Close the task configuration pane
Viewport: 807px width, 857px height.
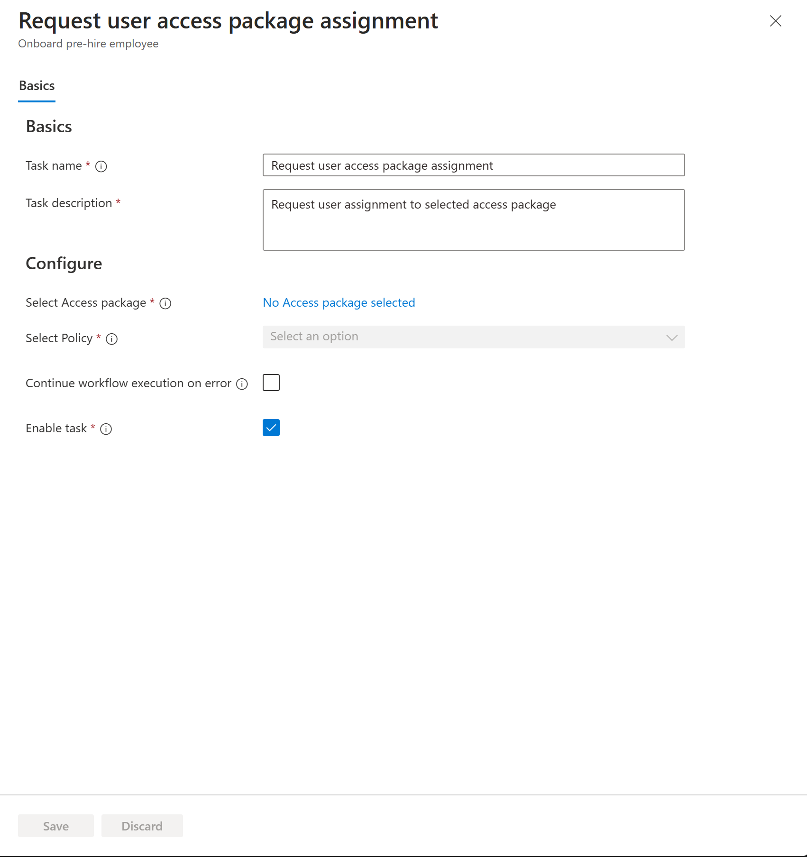(775, 21)
